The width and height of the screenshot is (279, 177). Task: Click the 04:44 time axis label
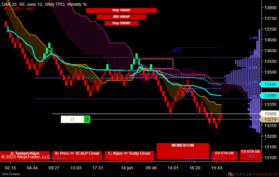32,168
